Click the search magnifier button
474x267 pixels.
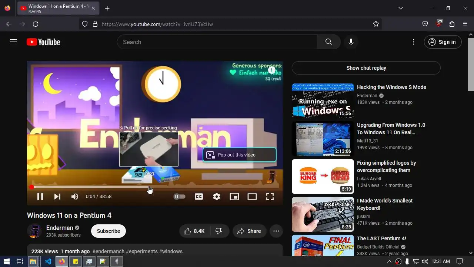(x=329, y=42)
